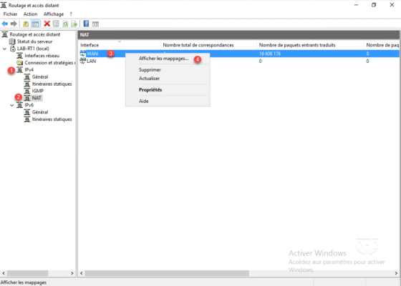This screenshot has height=286, width=401.
Task: Select Itinéraires statiques under IPv4
Action: (x=52, y=84)
